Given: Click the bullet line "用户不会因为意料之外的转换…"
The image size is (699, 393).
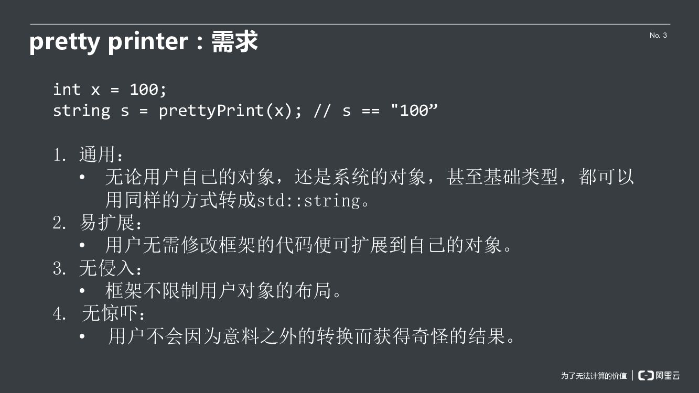Looking at the screenshot, I should pos(311,336).
